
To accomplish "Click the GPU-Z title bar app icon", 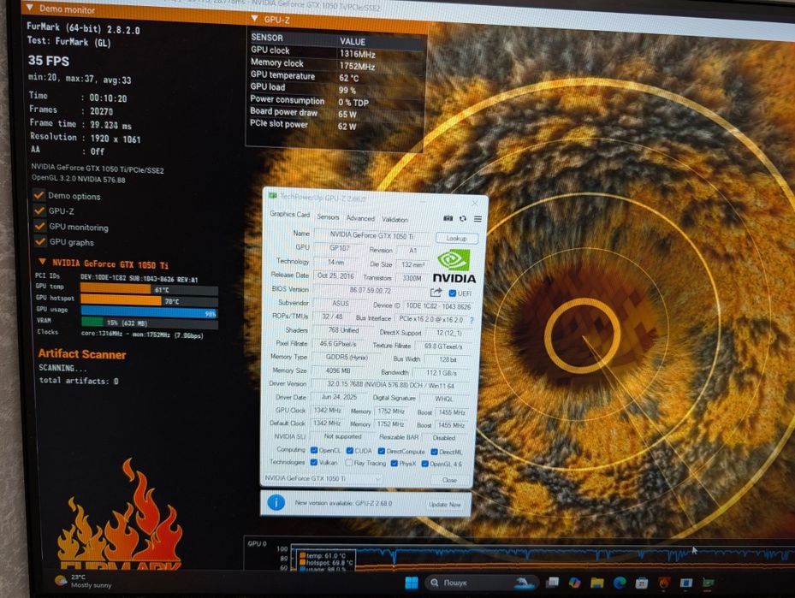I will pos(272,196).
